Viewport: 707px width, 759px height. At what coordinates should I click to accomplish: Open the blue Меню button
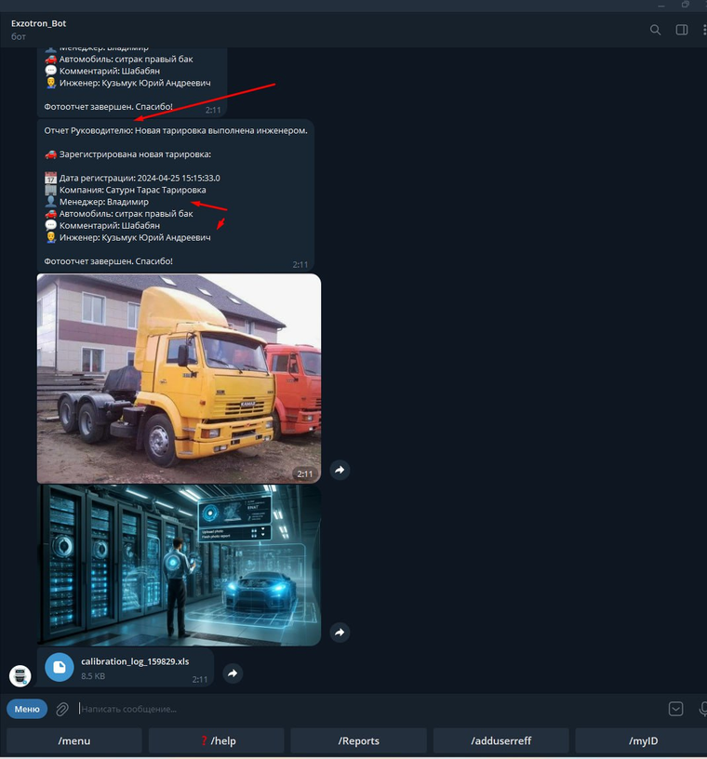tap(27, 709)
